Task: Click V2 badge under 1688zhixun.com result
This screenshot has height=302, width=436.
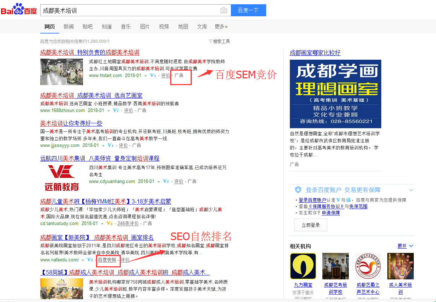Action: (x=116, y=111)
